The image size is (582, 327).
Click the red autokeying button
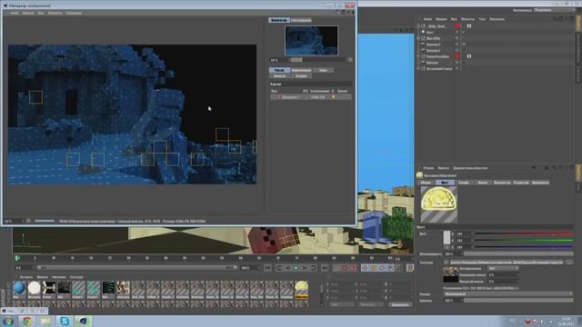(353, 268)
